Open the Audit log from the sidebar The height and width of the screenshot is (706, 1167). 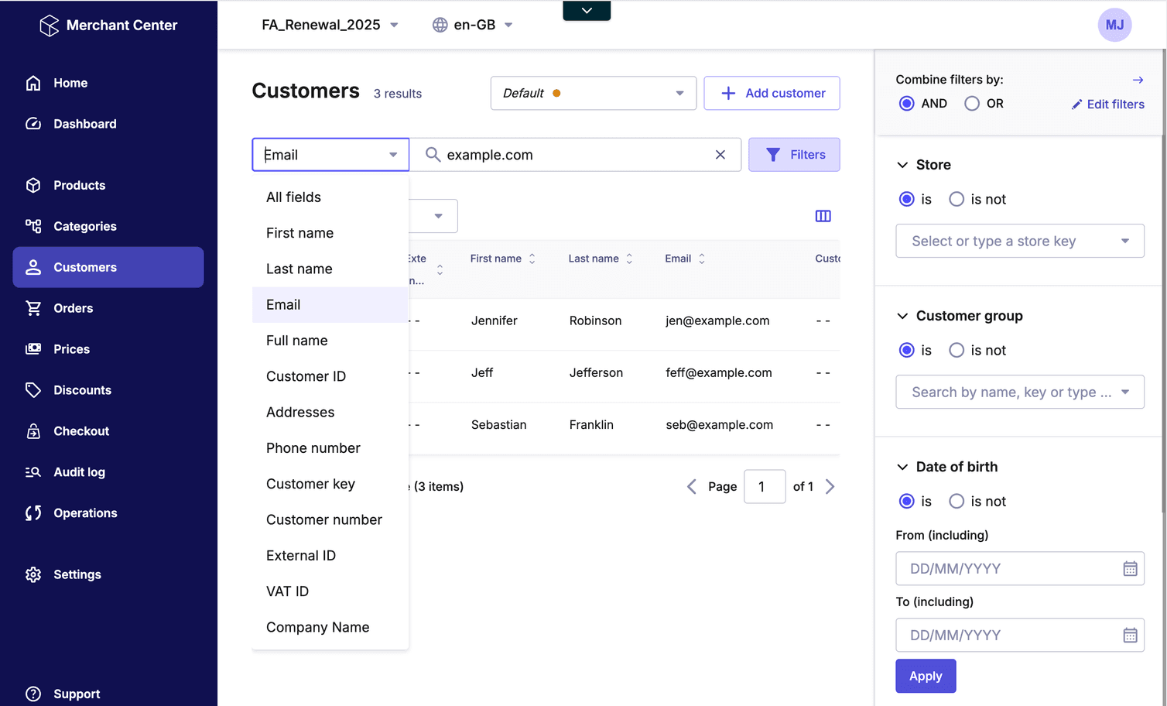pyautogui.click(x=78, y=471)
